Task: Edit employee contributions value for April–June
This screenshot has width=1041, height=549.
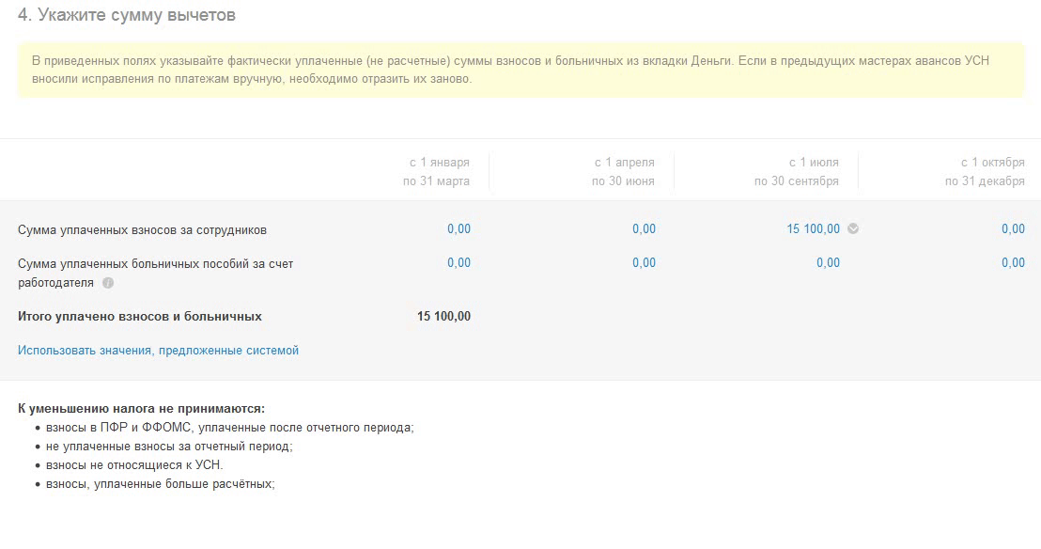Action: click(x=644, y=229)
